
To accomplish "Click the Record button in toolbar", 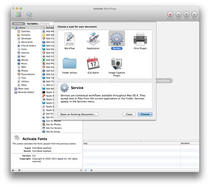I will 170,15.
